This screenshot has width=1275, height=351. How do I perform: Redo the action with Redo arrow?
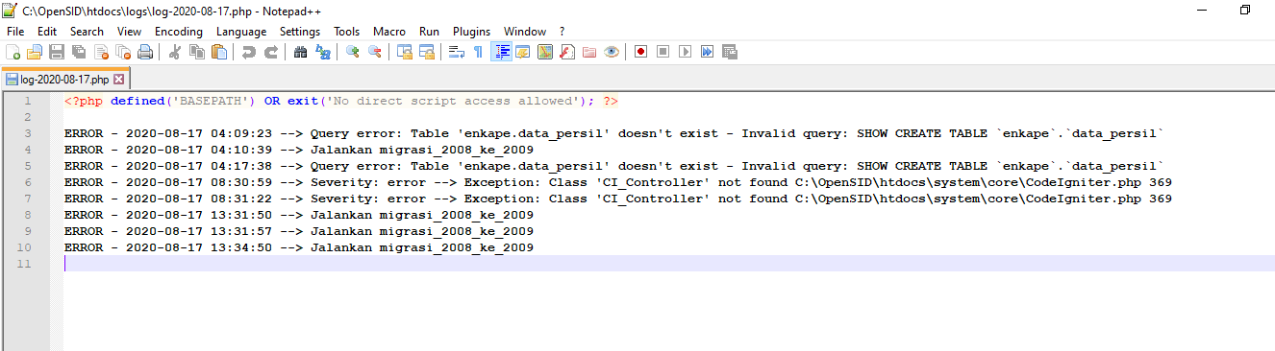point(271,52)
